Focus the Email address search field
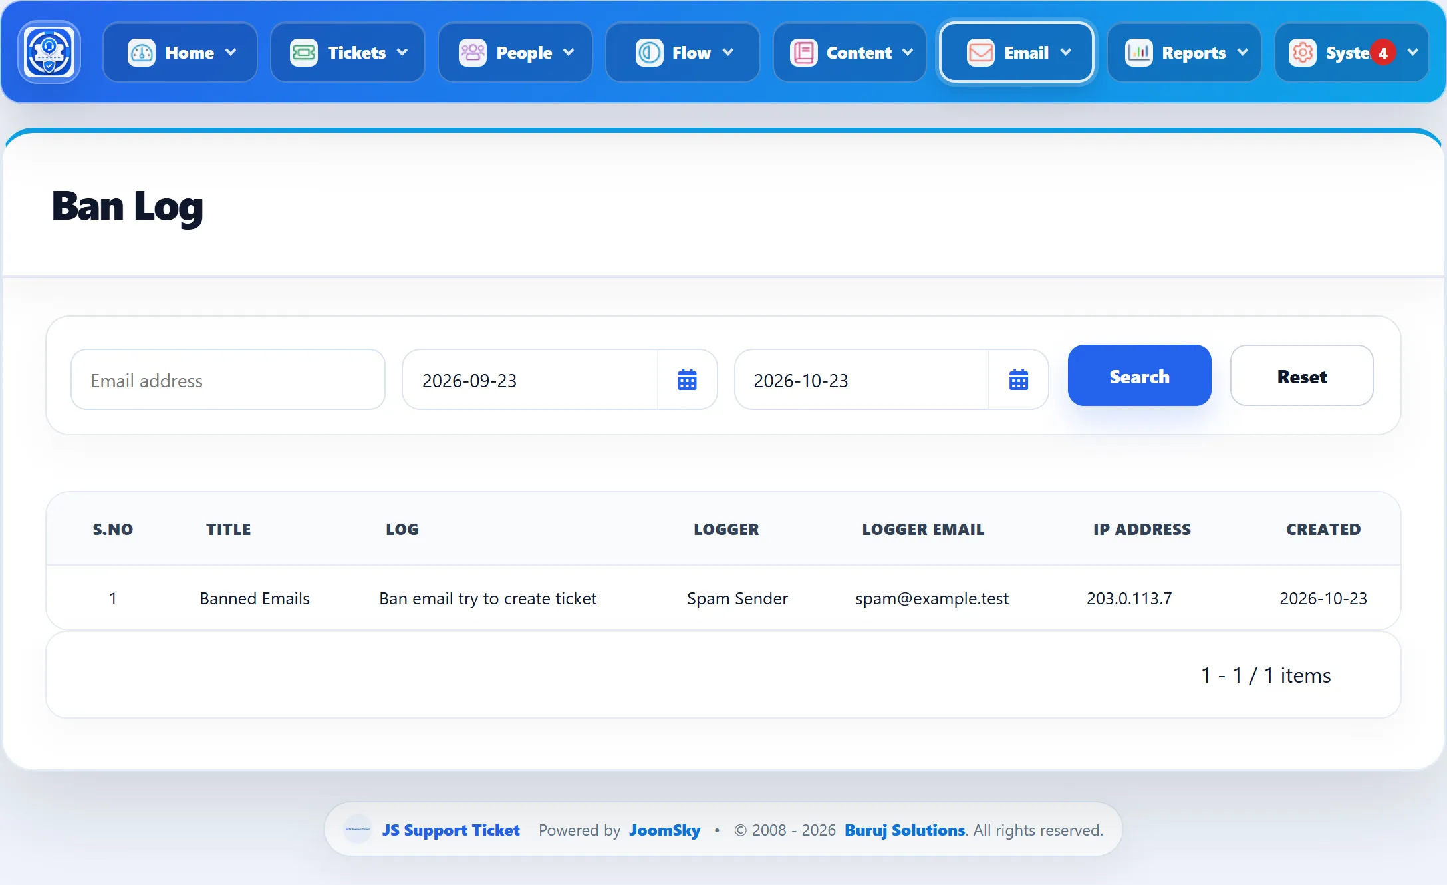 click(228, 380)
